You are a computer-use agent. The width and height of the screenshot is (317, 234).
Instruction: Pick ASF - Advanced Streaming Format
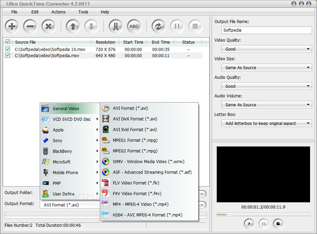(149, 172)
